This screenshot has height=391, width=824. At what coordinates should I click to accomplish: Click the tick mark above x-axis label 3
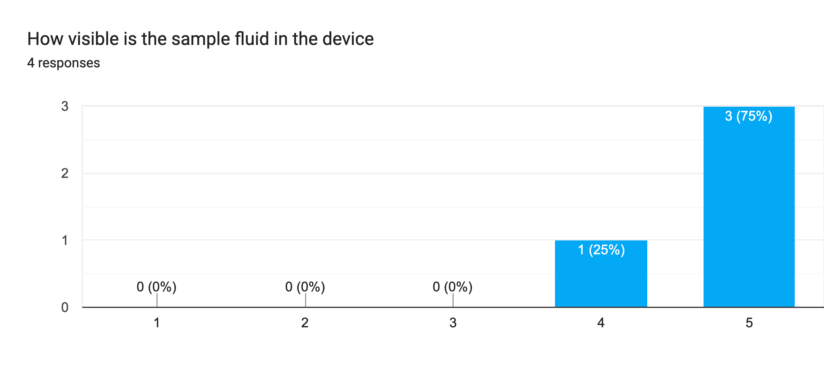coord(453,300)
